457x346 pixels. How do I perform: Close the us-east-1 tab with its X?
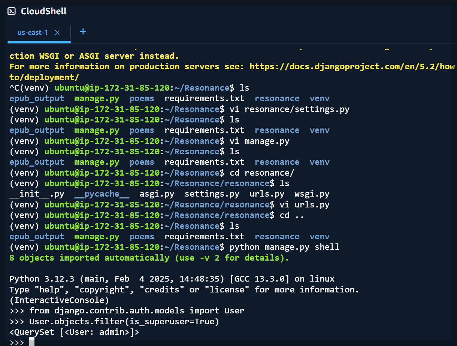point(57,33)
